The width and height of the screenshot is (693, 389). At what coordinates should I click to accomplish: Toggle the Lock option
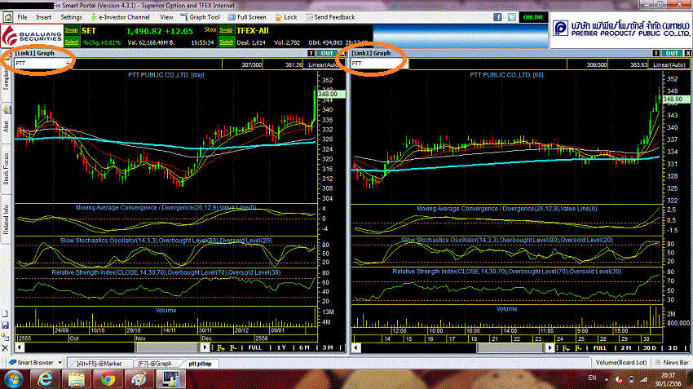click(286, 17)
